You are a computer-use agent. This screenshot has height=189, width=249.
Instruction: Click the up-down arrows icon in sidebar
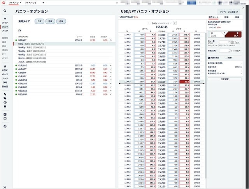5,94
